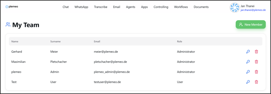Select the name Test

(14, 82)
